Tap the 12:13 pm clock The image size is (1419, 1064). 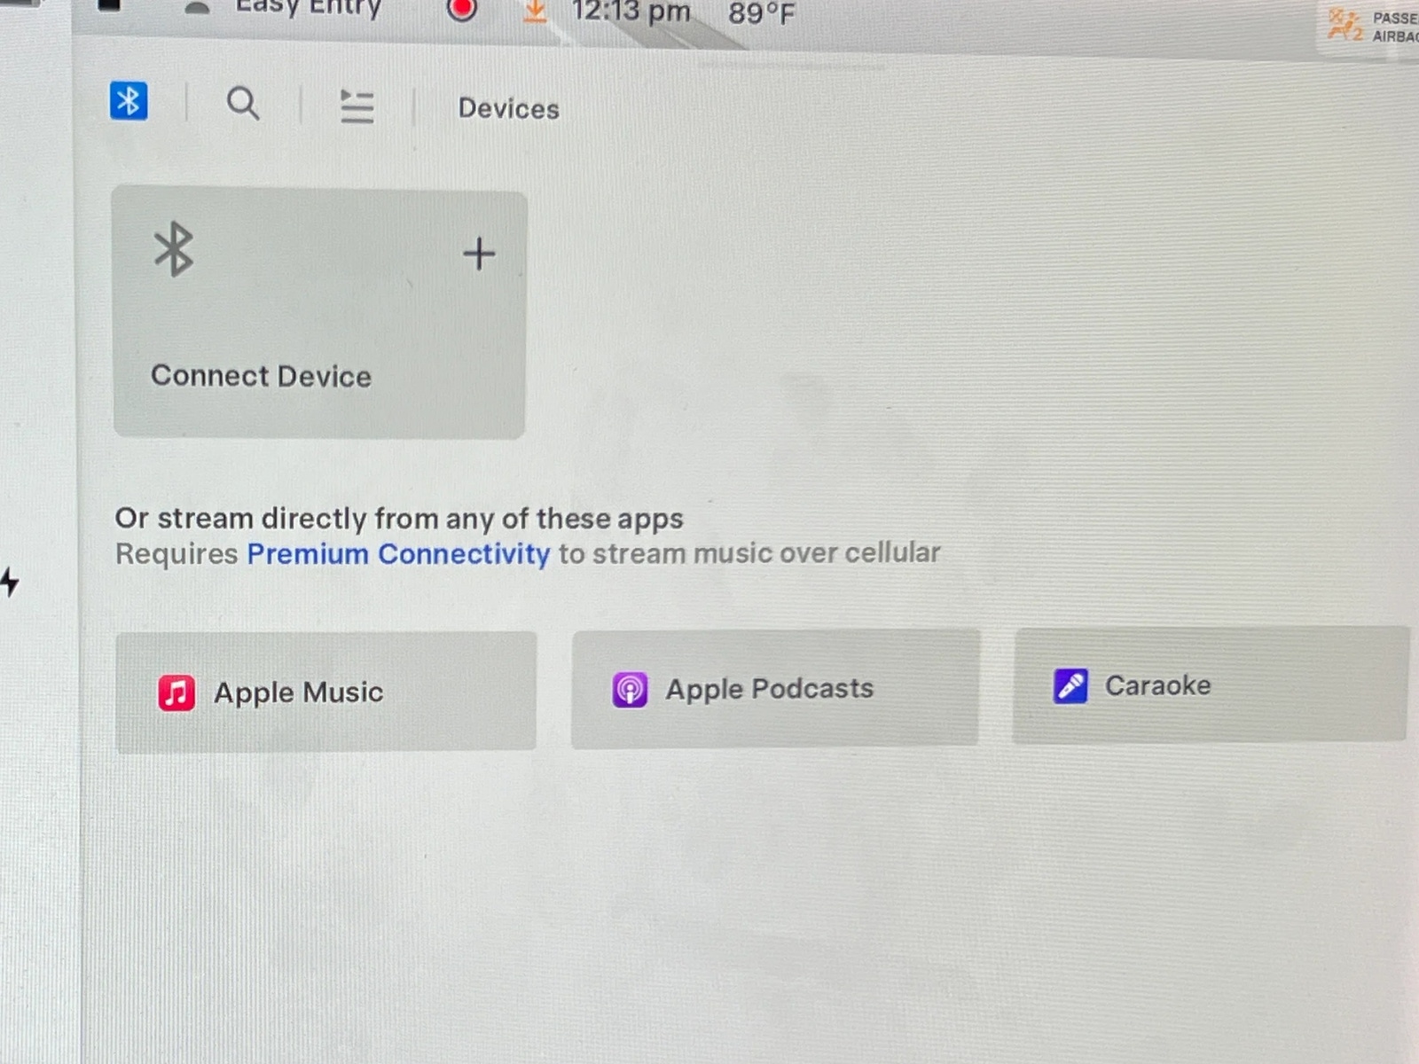coord(631,12)
